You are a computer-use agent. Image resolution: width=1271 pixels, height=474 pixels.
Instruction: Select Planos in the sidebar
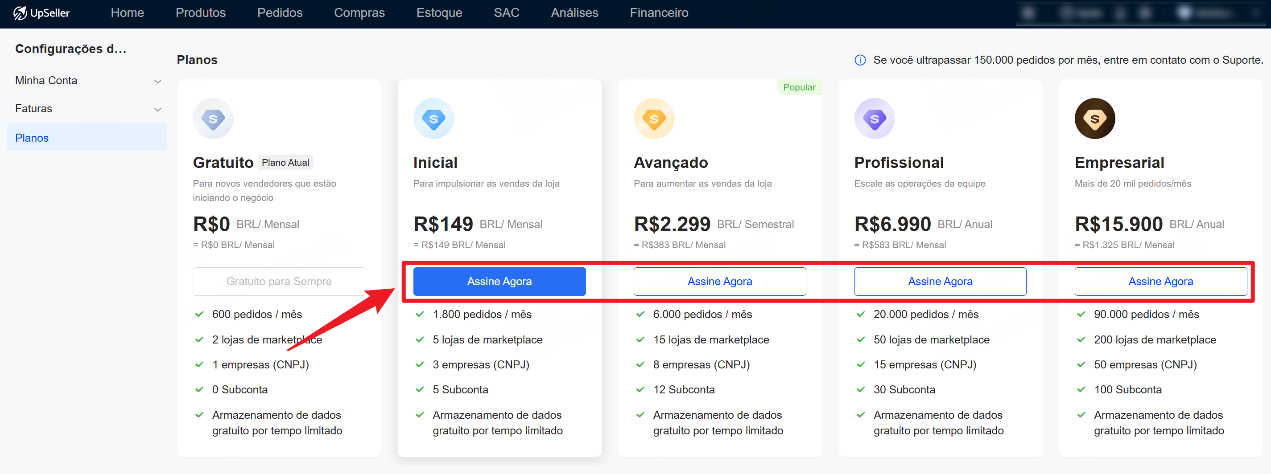(x=32, y=138)
